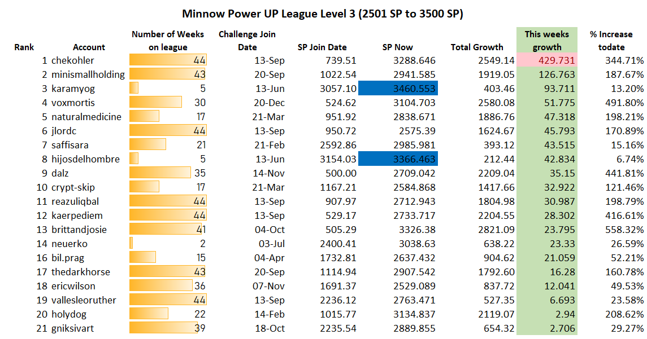Select account name reazuliqbal
647x339 pixels.
tap(75, 201)
